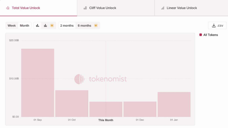
Task: Click the crown icon beside chart type buttons
Action: 52,26
